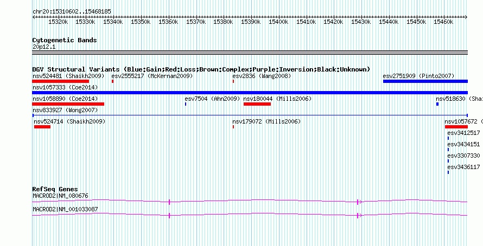Open the esv7504 (Ahn2009) variant label
The height and width of the screenshot is (246, 483).
click(212, 99)
